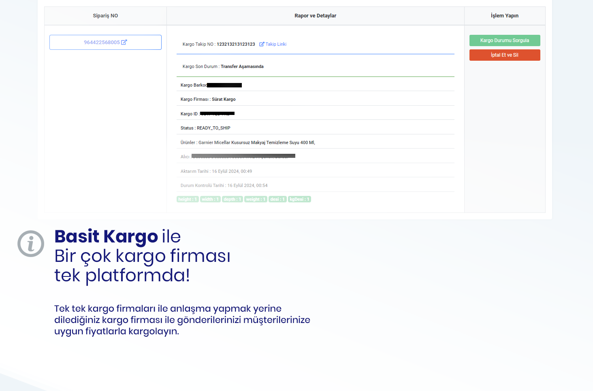Click the Transfer Aşamasında status text
Screen dimensions: 593x391
pyautogui.click(x=242, y=66)
